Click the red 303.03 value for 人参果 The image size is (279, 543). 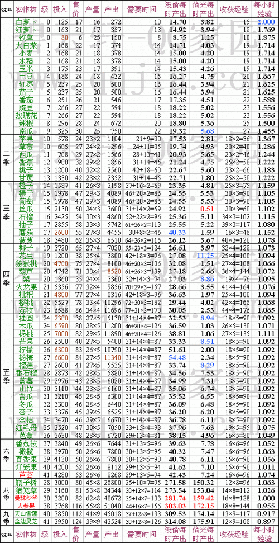[177, 506]
